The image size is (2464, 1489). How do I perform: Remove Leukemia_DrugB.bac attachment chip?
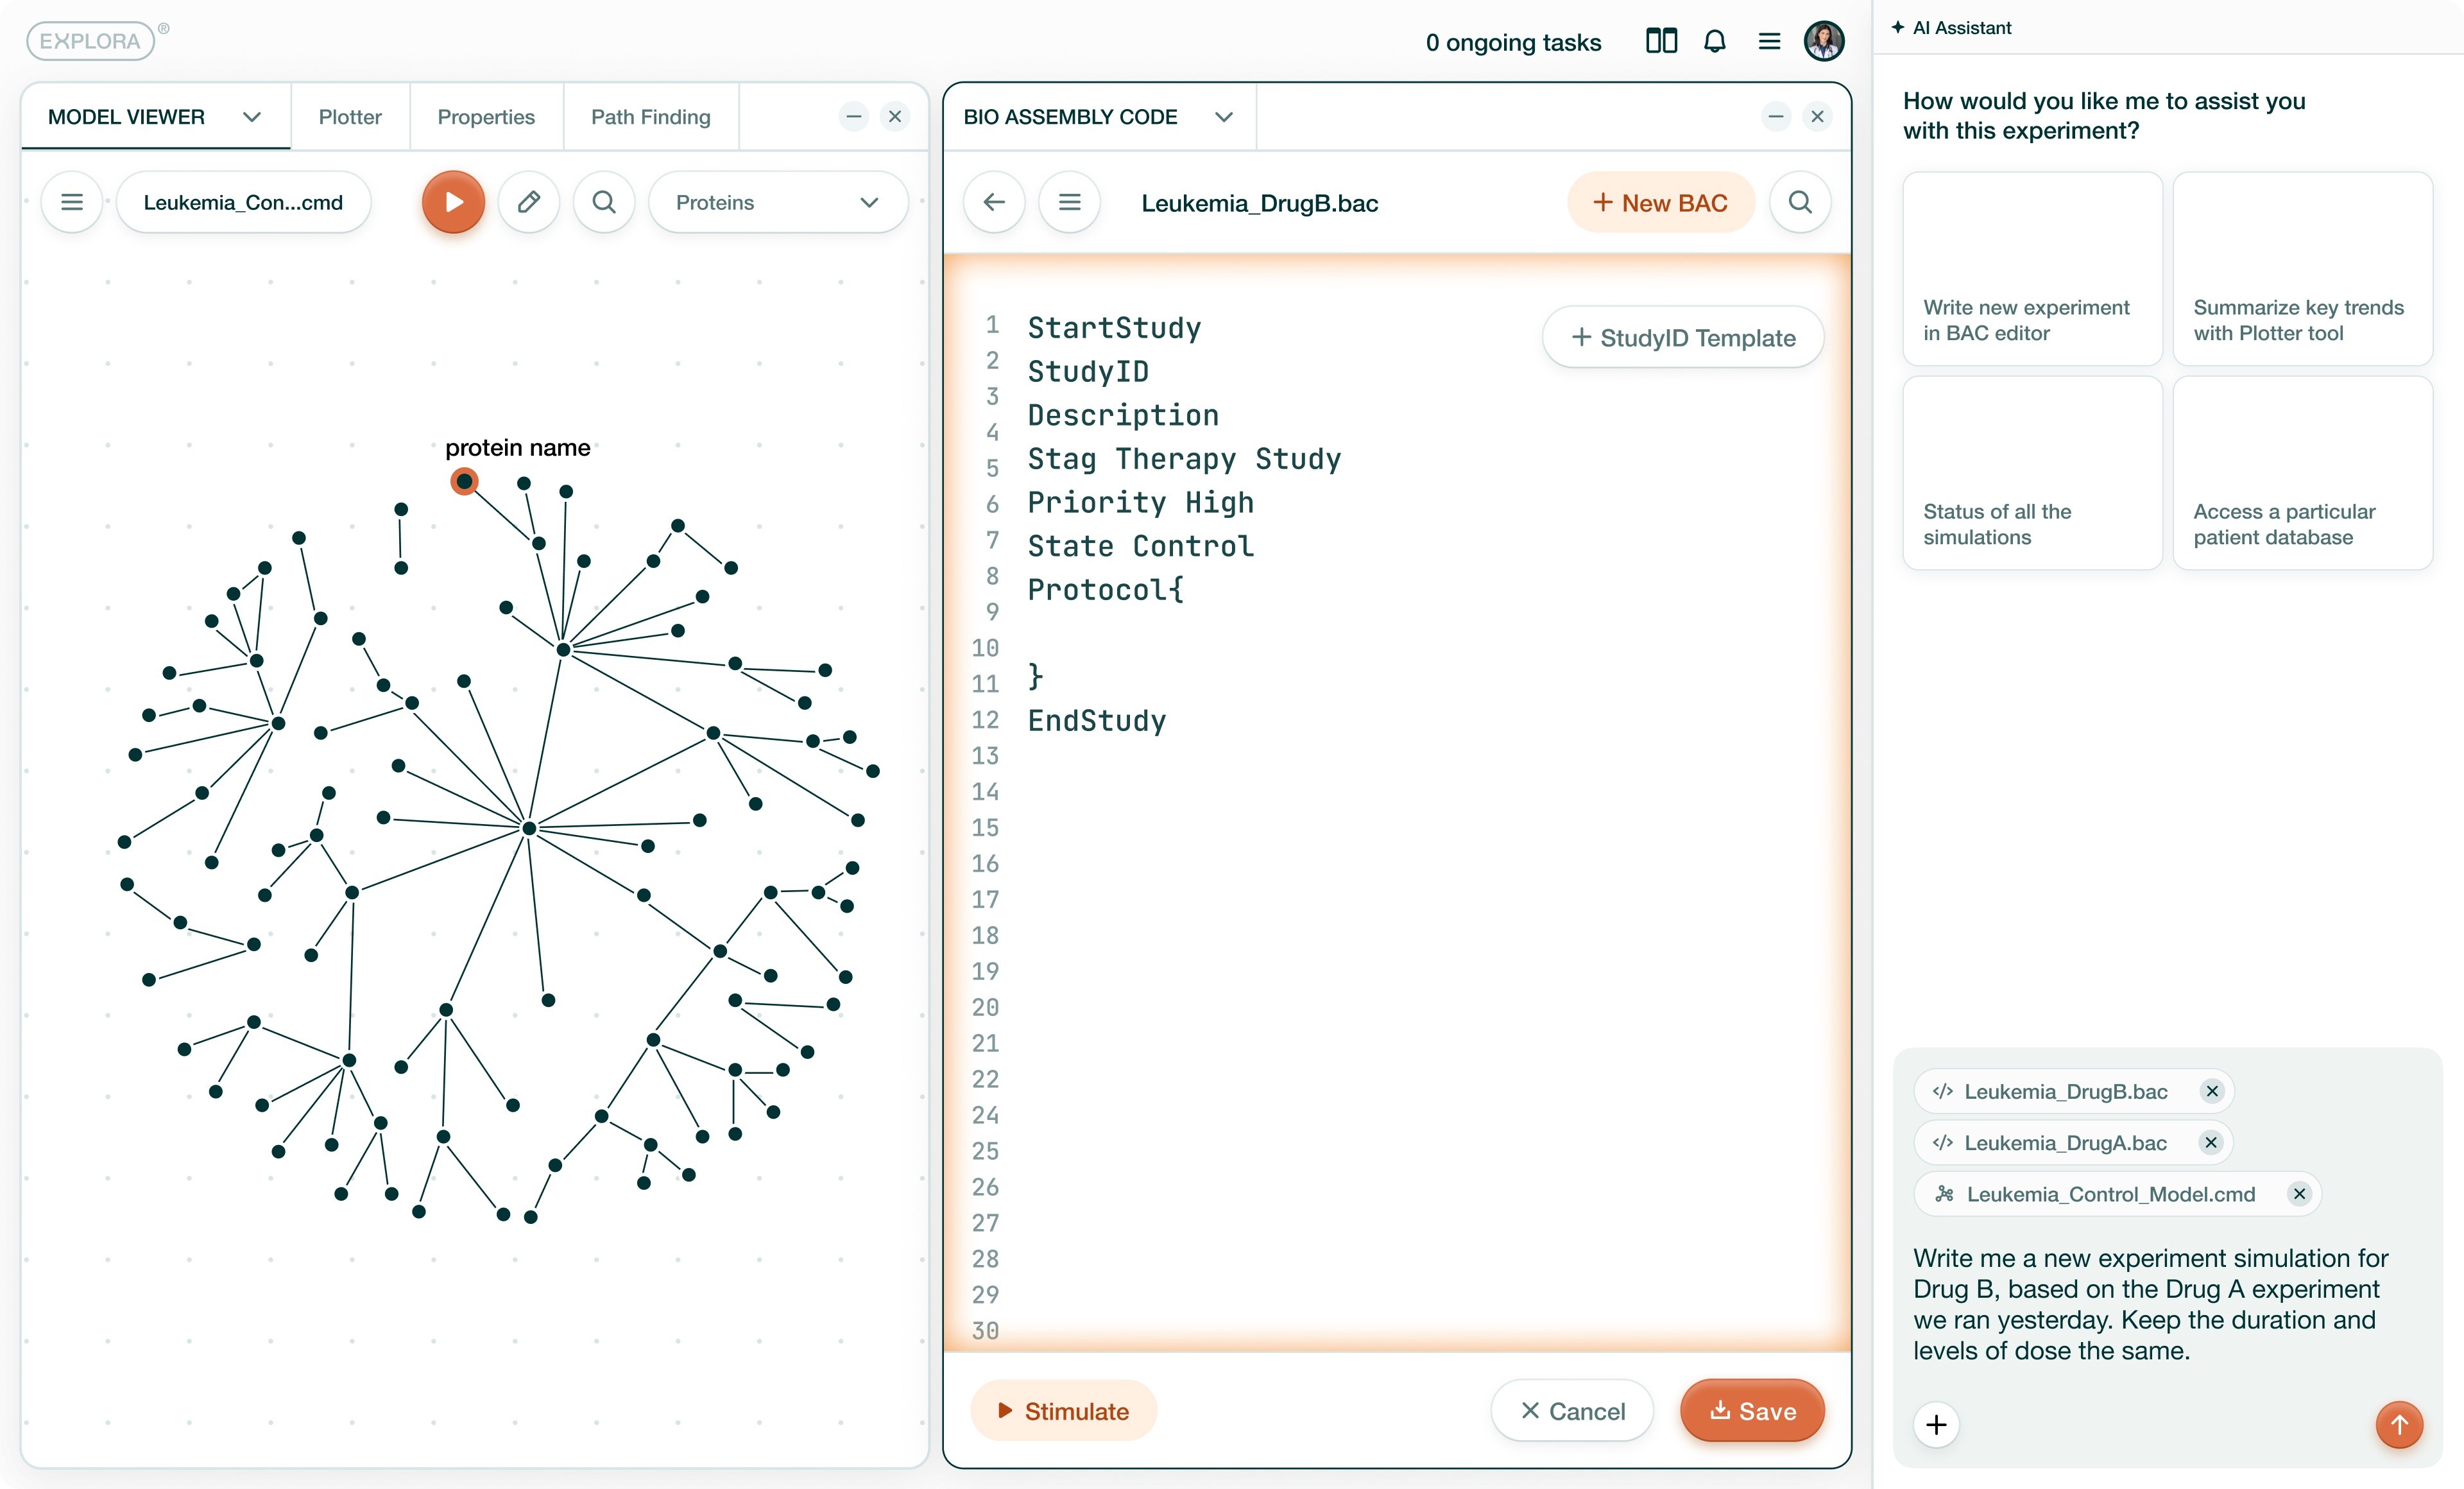[2212, 1091]
